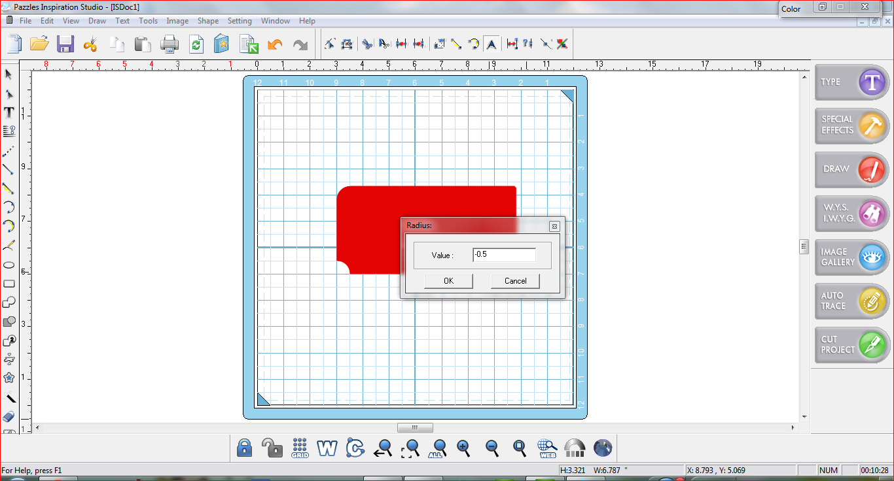Choose the eraser tool in left toolbar
This screenshot has width=894, height=481.
click(x=9, y=416)
